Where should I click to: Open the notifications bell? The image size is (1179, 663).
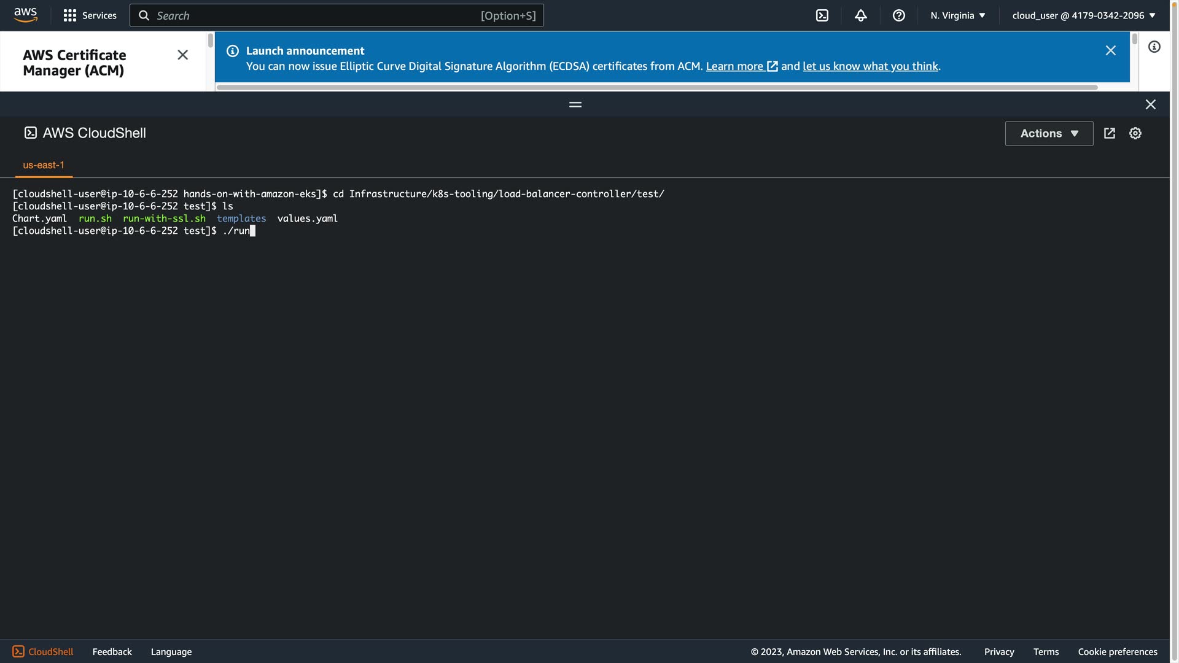(x=860, y=15)
